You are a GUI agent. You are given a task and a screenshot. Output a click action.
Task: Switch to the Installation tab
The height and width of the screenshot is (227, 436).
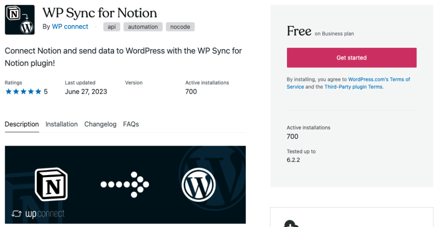point(61,124)
